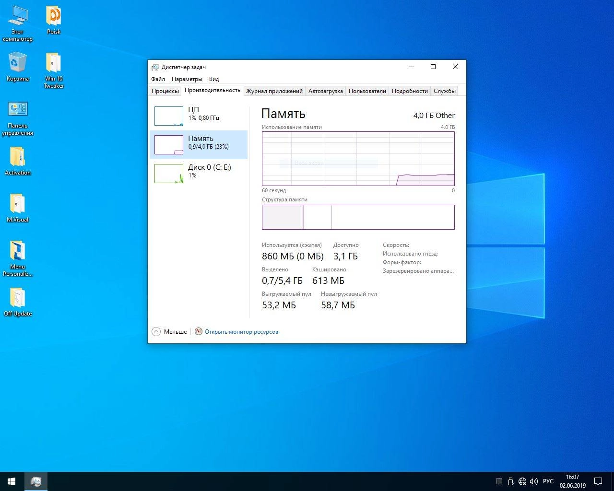
Task: Switch to the Процессы tab
Action: pos(165,91)
